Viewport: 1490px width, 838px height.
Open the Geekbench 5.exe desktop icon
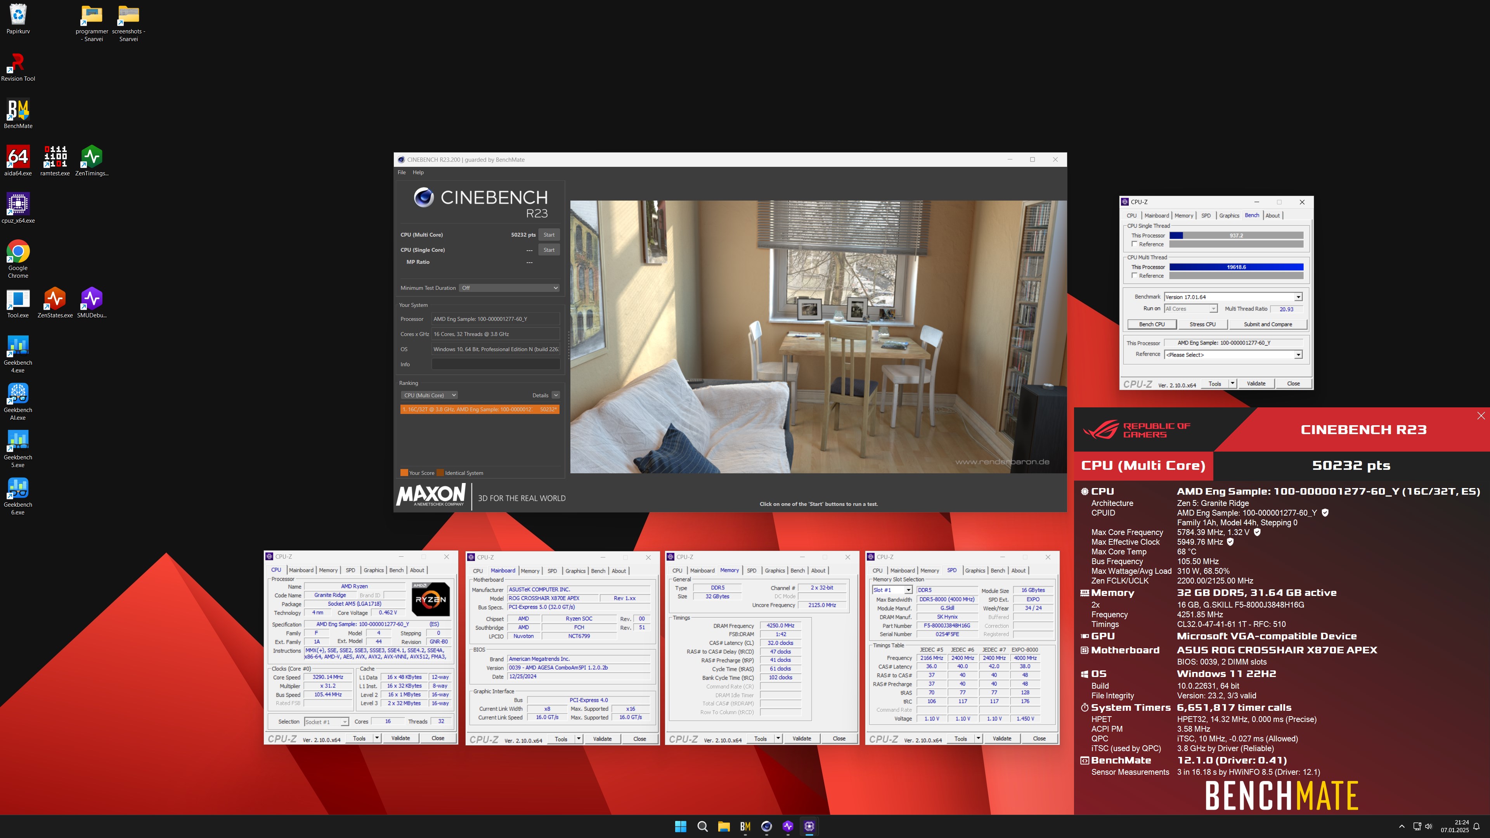point(18,449)
